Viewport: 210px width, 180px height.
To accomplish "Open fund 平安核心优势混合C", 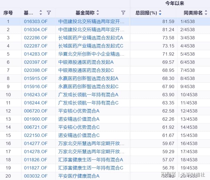I will click(79, 127).
